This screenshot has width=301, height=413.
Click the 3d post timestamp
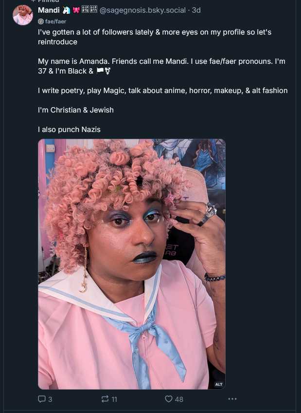(x=196, y=10)
